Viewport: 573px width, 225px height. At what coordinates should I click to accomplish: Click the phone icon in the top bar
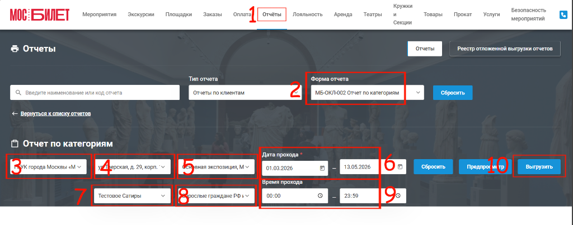(x=563, y=15)
